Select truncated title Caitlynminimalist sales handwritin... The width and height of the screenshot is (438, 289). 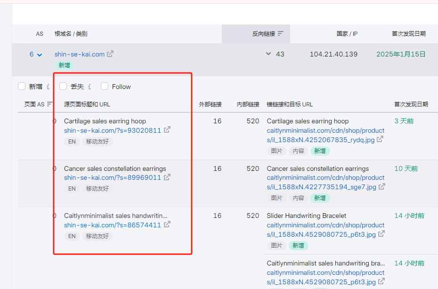[116, 216]
